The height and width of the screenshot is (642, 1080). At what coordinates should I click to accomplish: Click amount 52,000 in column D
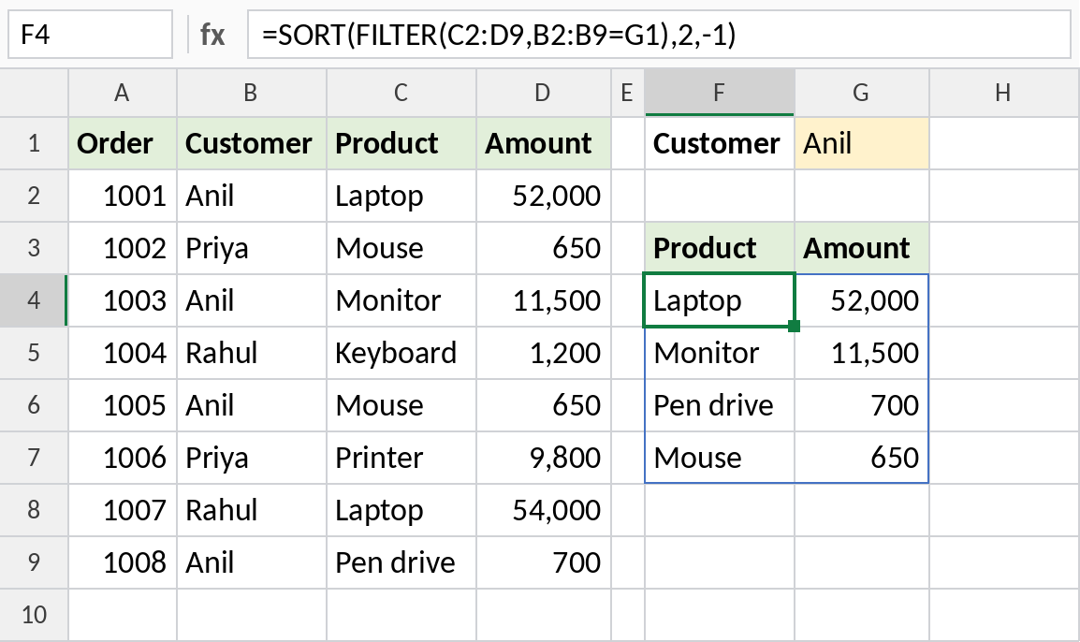pyautogui.click(x=544, y=196)
